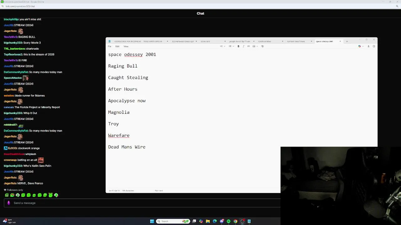The image size is (401, 225).
Task: Open Discord from the taskbar
Action: point(222,221)
